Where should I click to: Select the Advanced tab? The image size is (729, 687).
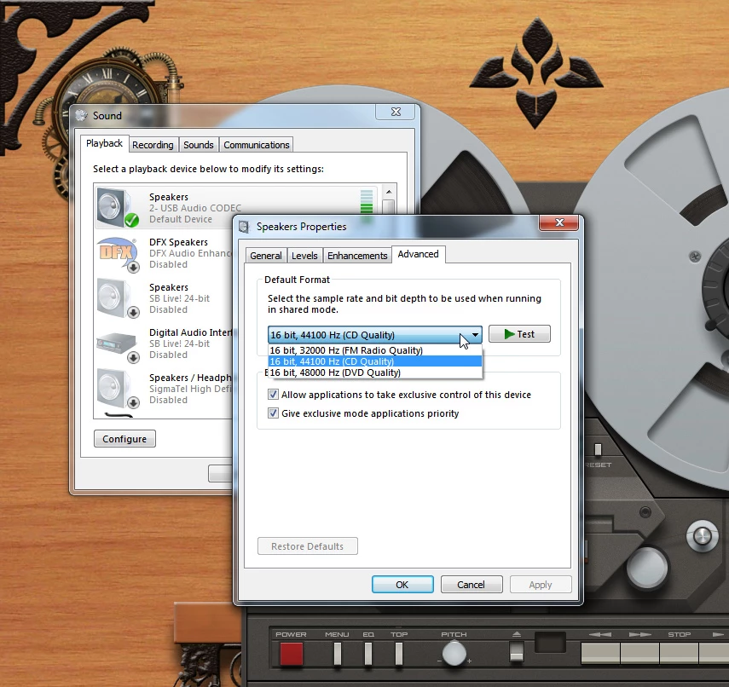(418, 254)
